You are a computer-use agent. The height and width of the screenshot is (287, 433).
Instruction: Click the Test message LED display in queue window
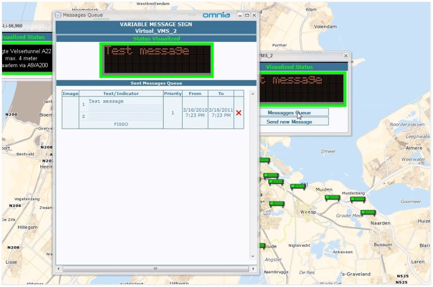tap(157, 60)
